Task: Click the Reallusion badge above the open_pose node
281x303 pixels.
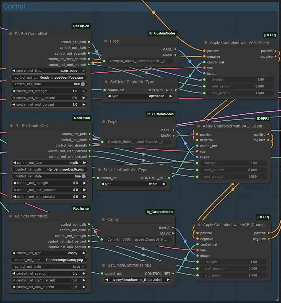Action: point(81,26)
